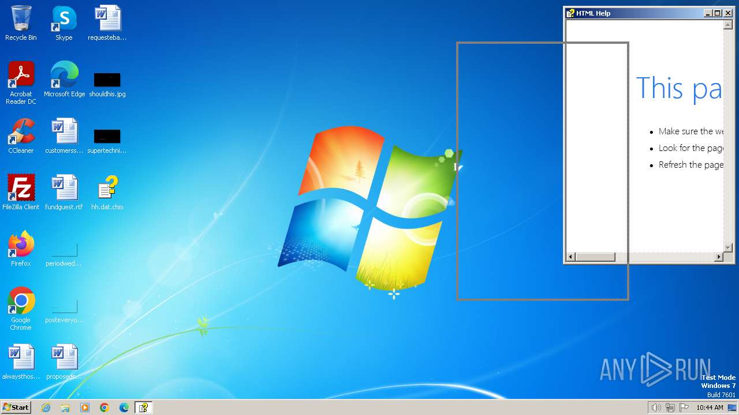This screenshot has height=415, width=739.
Task: Launch Skype from the desktop
Action: [x=64, y=24]
